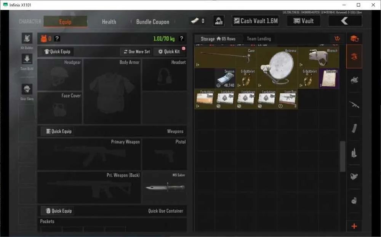The height and width of the screenshot is (237, 381).
Task: Open help next to carry weight
Action: click(181, 38)
